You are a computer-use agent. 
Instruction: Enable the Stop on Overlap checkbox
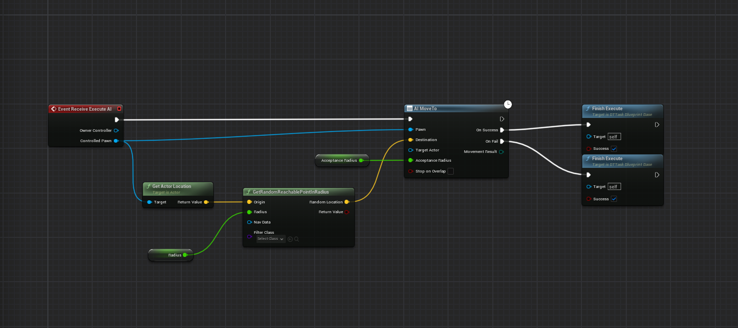(451, 171)
